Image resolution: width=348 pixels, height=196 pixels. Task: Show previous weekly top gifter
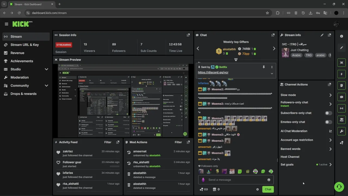click(x=198, y=48)
